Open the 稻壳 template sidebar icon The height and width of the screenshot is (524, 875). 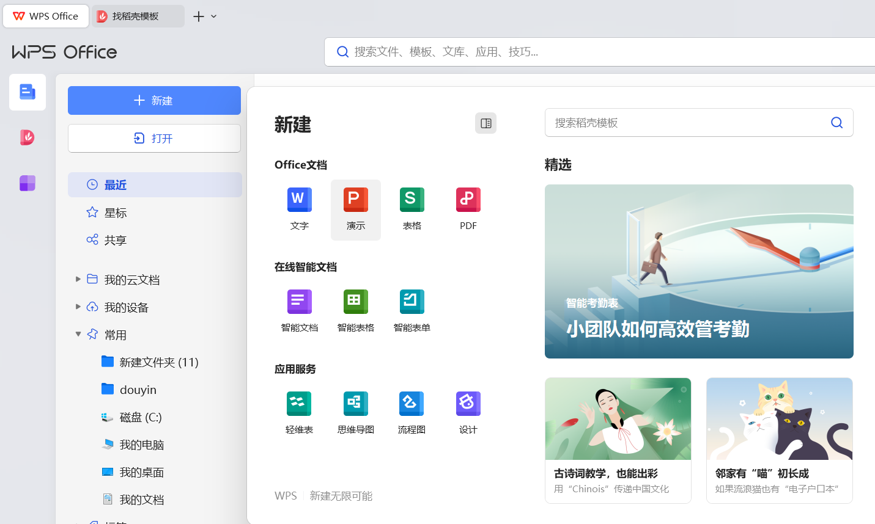pos(28,137)
